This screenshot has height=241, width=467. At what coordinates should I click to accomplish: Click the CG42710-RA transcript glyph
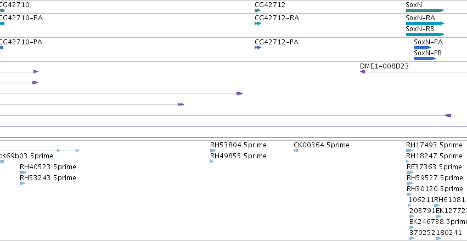coord(2,24)
